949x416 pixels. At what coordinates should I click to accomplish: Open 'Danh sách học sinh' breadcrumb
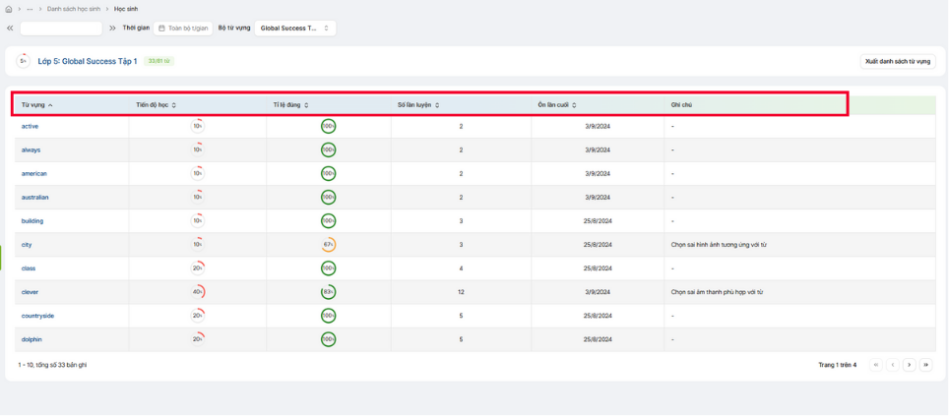coord(74,9)
